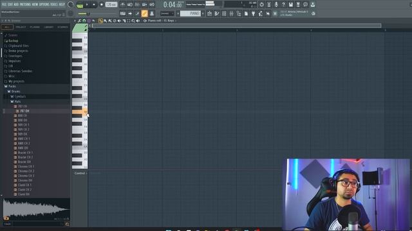Open the PATTERNS menu
412x231 pixels.
tap(25, 4)
